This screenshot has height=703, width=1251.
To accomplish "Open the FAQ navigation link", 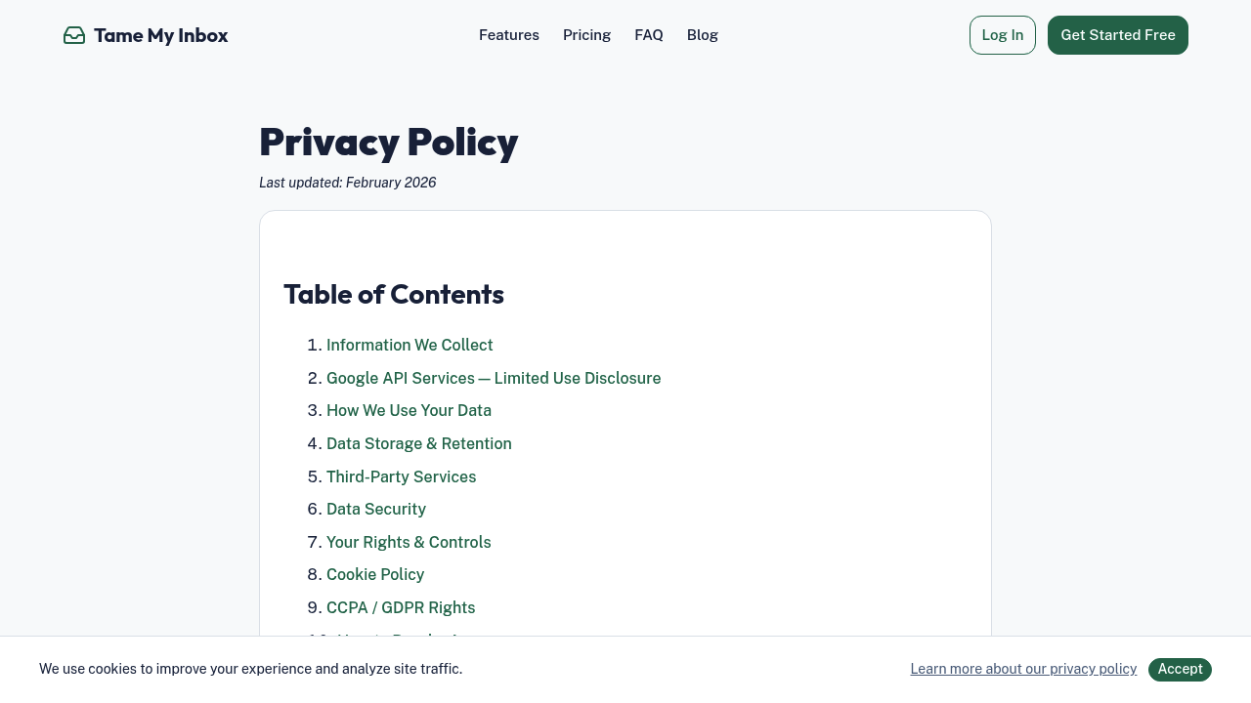I will (648, 35).
